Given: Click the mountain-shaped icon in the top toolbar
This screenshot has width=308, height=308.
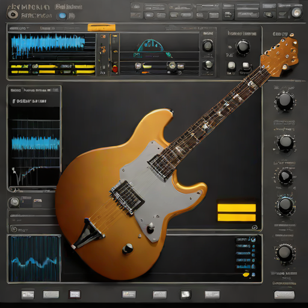Looking at the screenshot, I should pos(227,14).
